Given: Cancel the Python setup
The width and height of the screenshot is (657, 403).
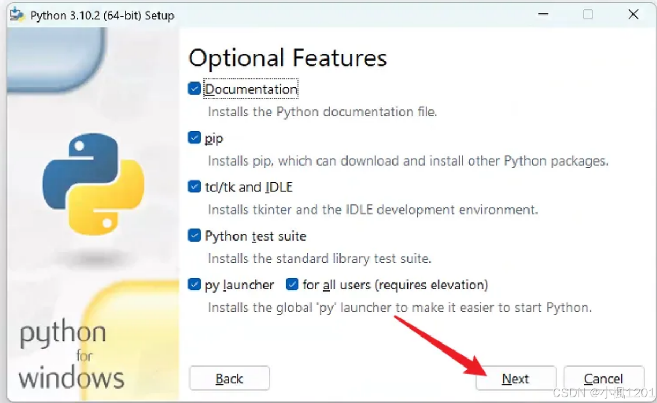Looking at the screenshot, I should coord(603,378).
